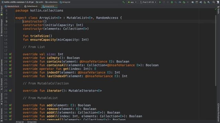
Task: Click kotlin-stdlib-common-1.3.41.jar breadcrumb
Action: (18, 2)
